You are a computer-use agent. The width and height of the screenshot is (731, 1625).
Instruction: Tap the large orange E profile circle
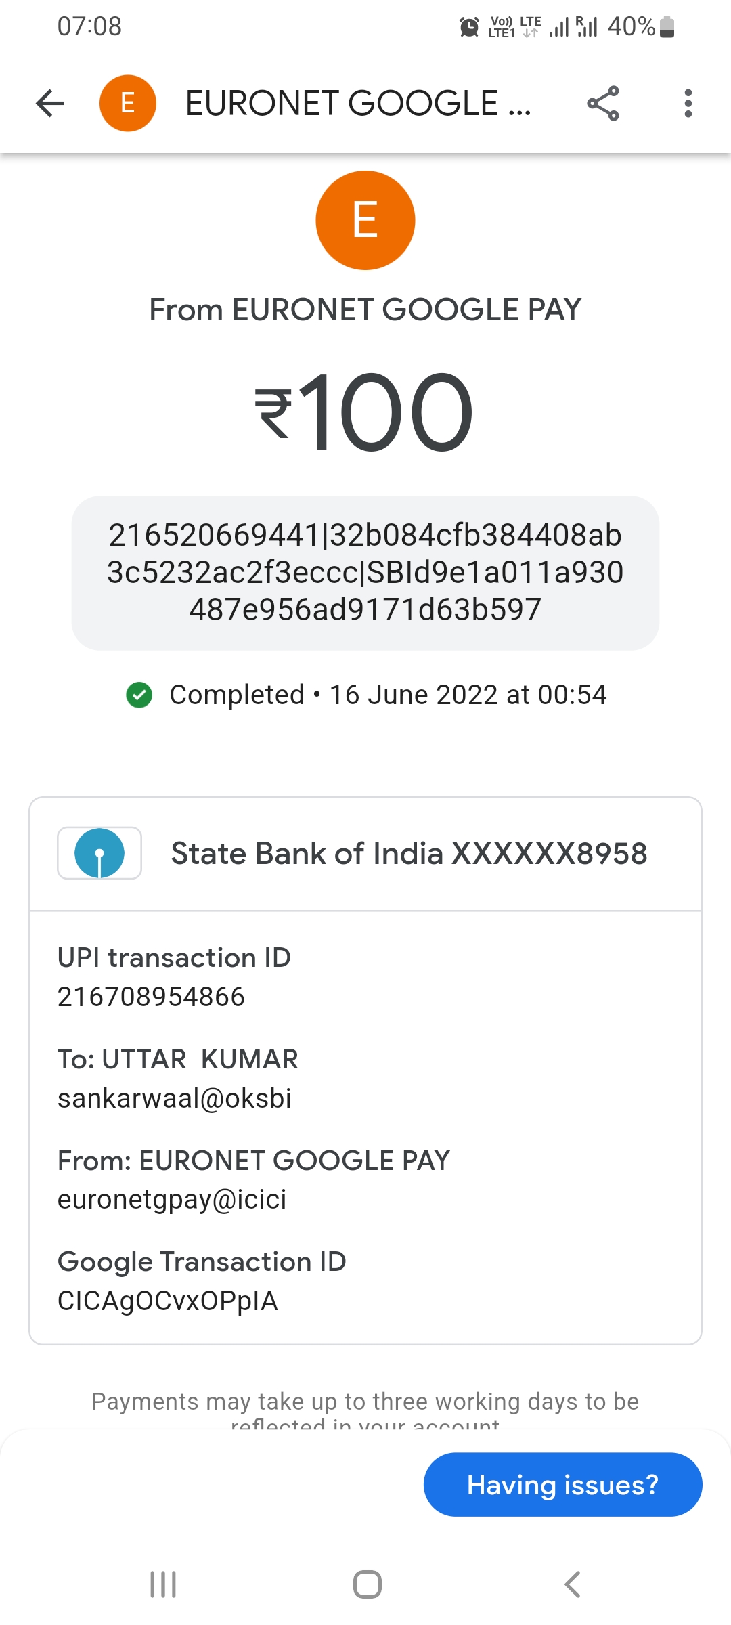(365, 220)
